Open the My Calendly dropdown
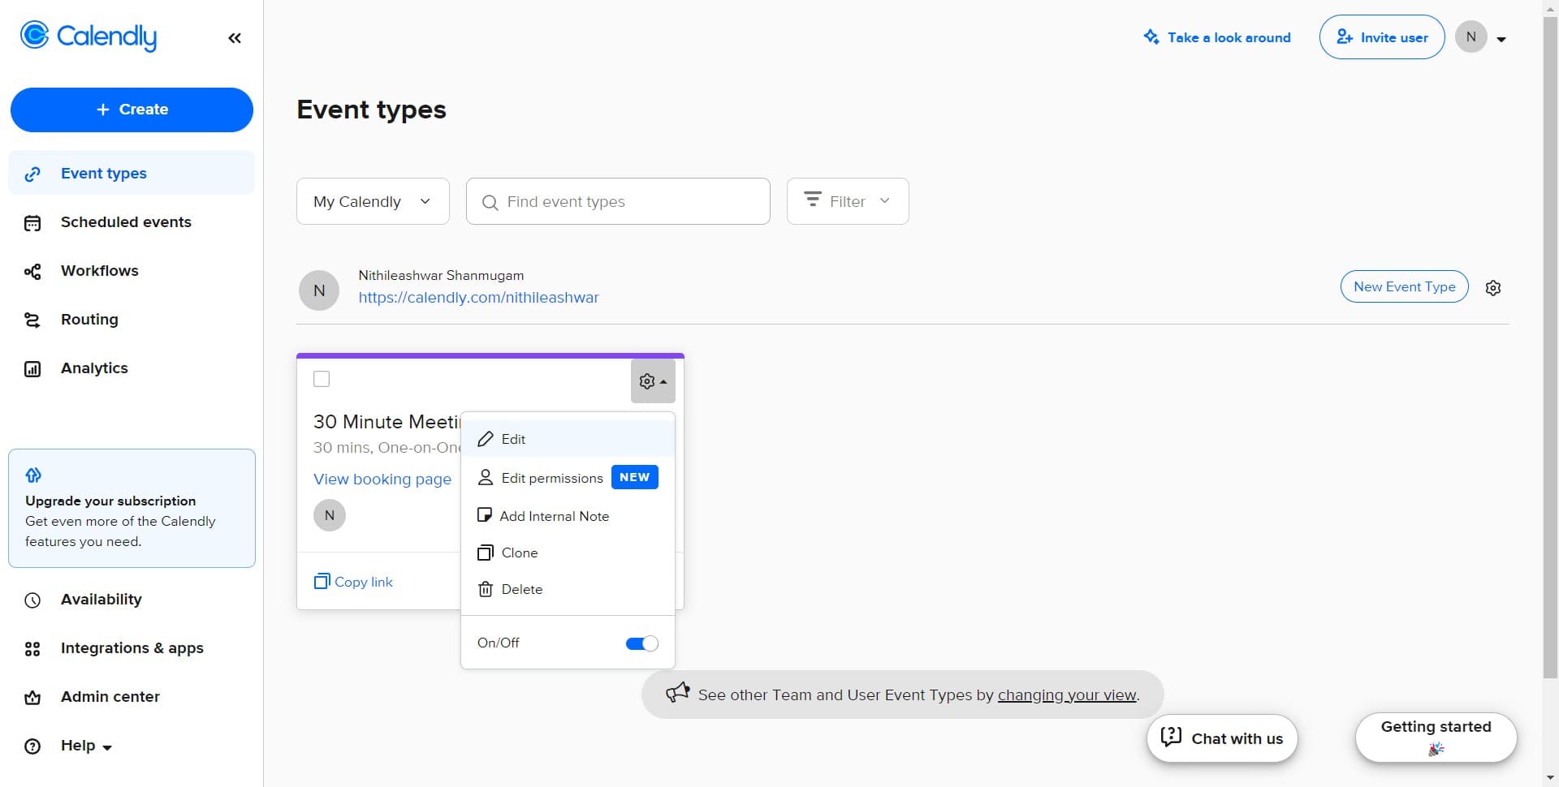This screenshot has width=1559, height=787. (x=373, y=201)
